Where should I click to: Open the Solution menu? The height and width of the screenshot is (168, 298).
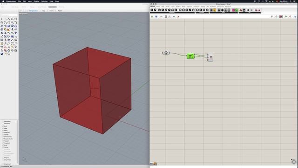(x=45, y=1)
